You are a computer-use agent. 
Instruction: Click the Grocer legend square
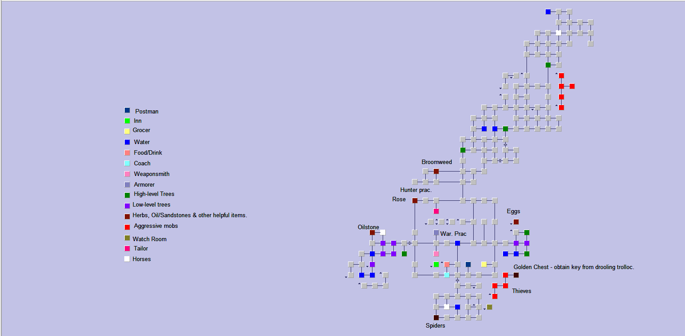pyautogui.click(x=127, y=130)
